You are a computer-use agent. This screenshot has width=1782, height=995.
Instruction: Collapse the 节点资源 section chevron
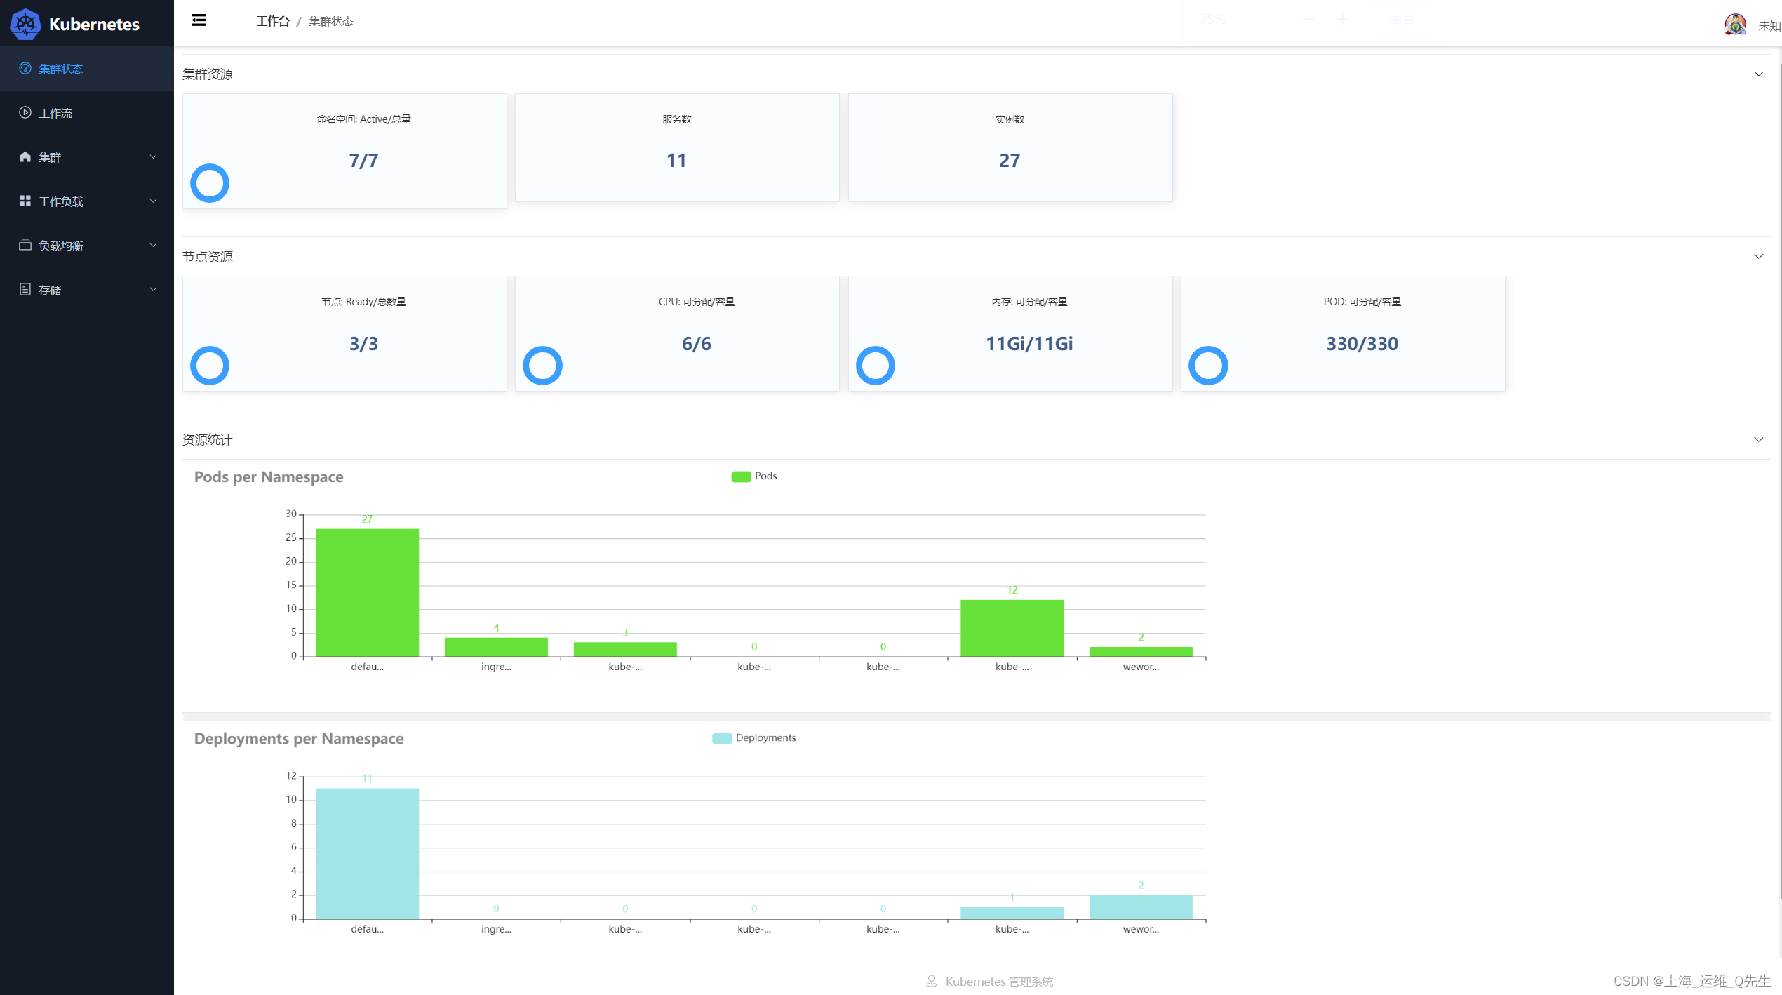pyautogui.click(x=1758, y=256)
